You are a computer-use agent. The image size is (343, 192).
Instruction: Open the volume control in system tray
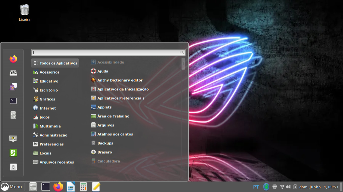coord(288,187)
